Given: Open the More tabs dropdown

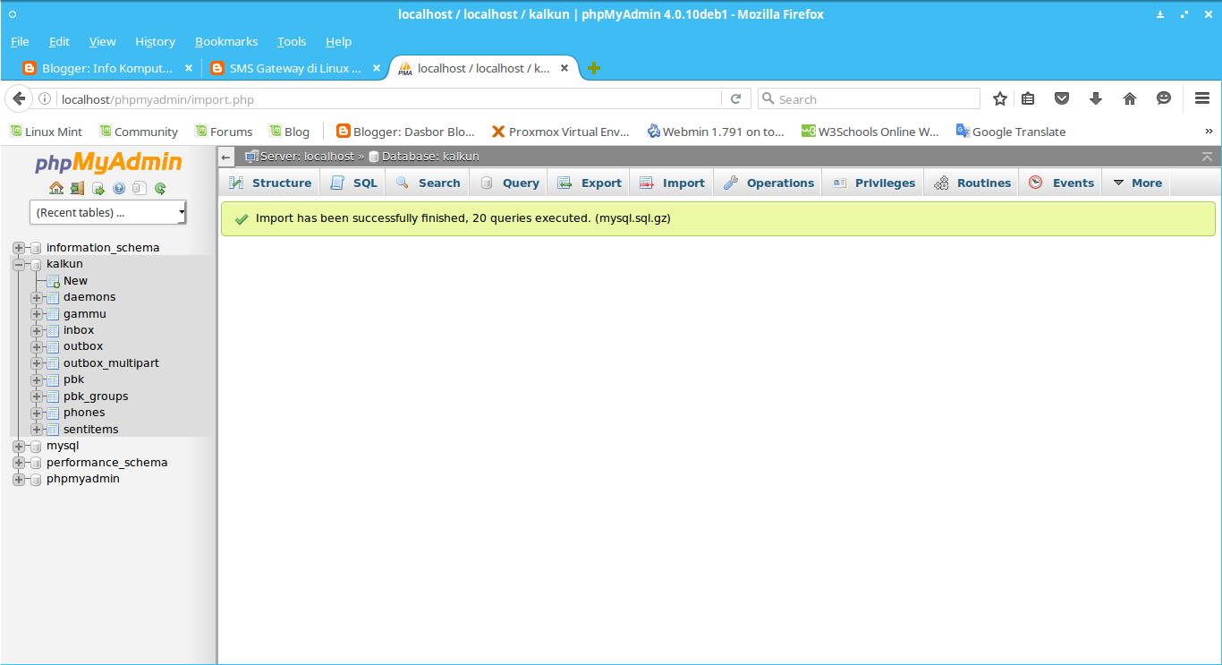Looking at the screenshot, I should [1137, 183].
